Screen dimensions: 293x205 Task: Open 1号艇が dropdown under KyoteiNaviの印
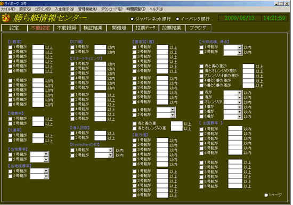pyautogui.click(x=110, y=150)
